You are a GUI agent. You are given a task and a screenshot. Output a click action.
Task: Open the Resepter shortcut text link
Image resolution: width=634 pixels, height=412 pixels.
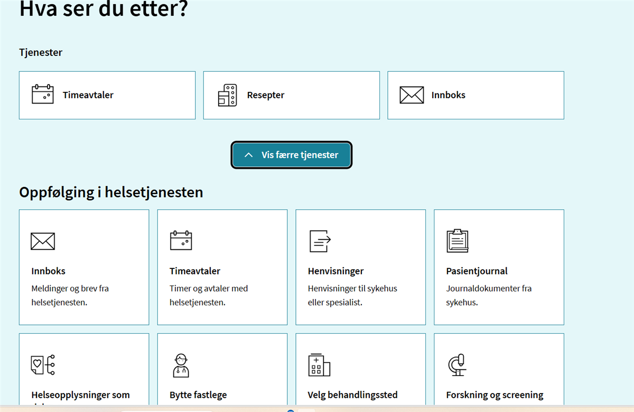(266, 95)
